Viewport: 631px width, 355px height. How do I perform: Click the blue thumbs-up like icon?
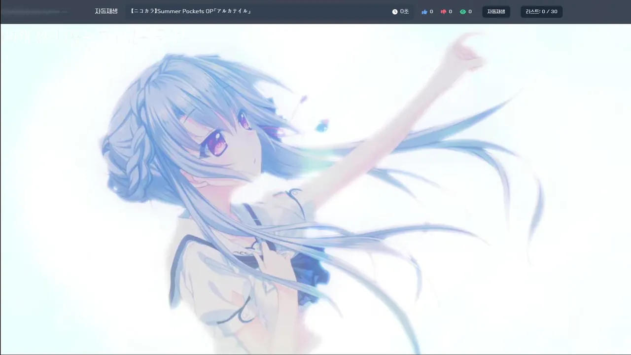tap(424, 12)
